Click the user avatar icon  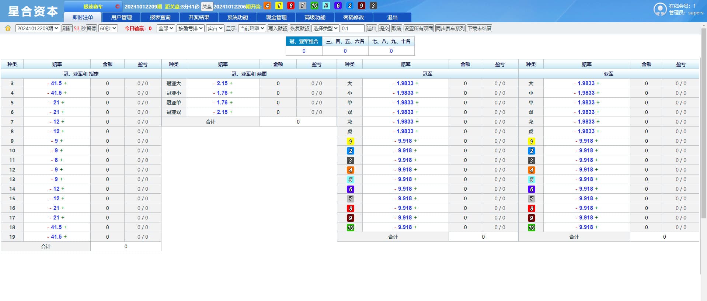tap(659, 9)
